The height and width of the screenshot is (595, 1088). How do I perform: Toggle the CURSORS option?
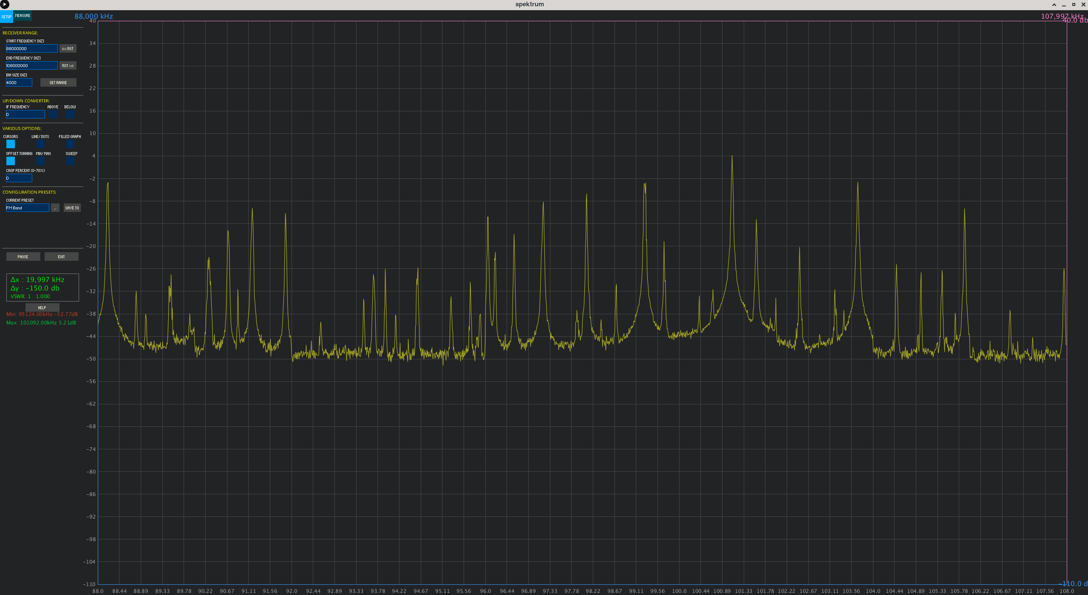(11, 144)
